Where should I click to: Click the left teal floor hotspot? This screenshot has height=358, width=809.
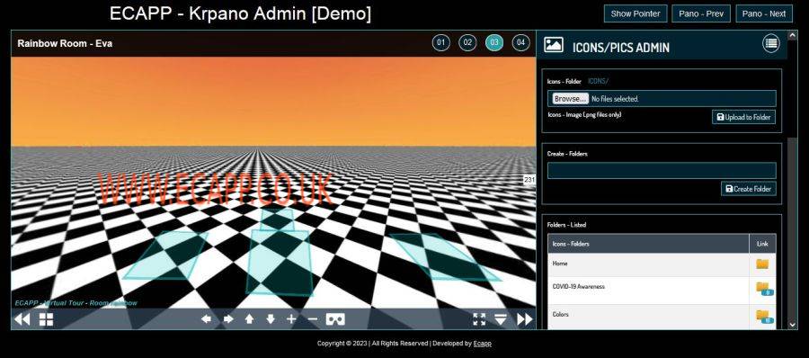(165, 255)
